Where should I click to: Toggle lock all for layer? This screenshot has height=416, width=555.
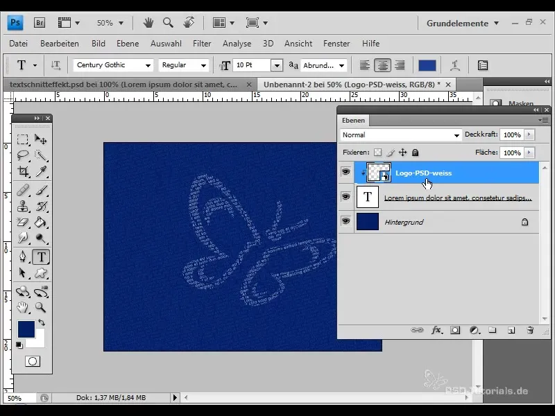tap(415, 153)
